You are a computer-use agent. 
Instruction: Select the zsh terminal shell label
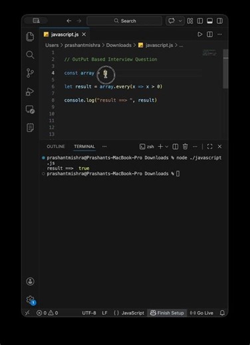pyautogui.click(x=147, y=147)
